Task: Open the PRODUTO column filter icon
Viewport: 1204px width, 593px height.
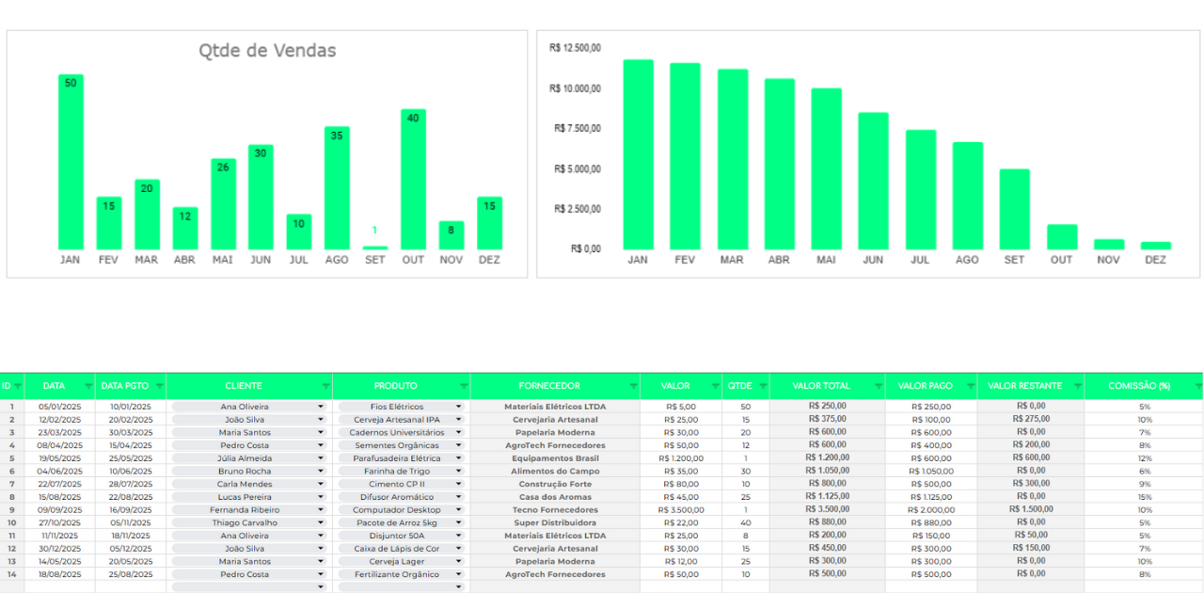Action: click(x=464, y=386)
